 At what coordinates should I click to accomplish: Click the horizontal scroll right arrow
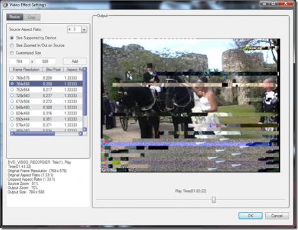(81, 134)
